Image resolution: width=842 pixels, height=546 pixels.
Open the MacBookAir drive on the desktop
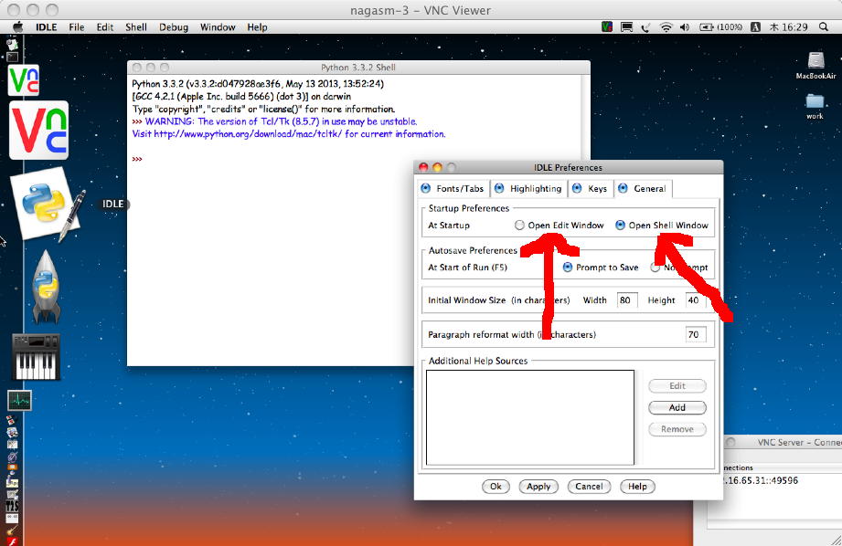(x=815, y=66)
